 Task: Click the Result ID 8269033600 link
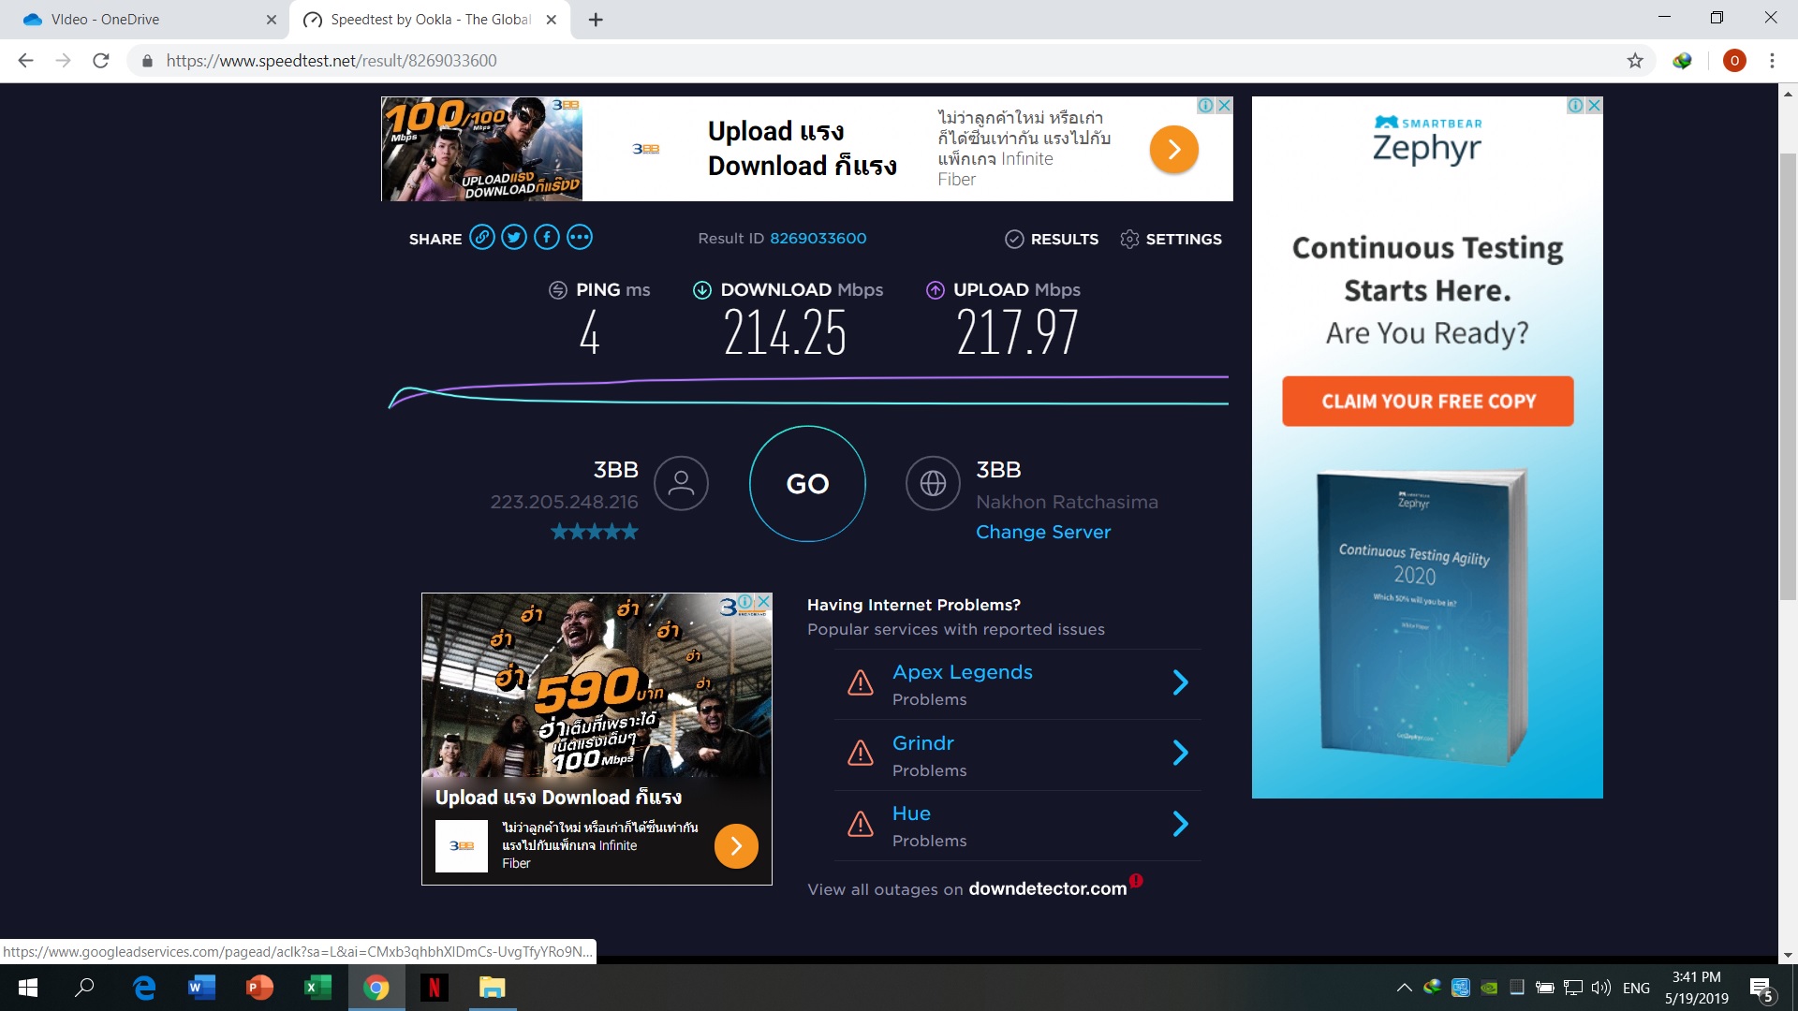pos(818,239)
